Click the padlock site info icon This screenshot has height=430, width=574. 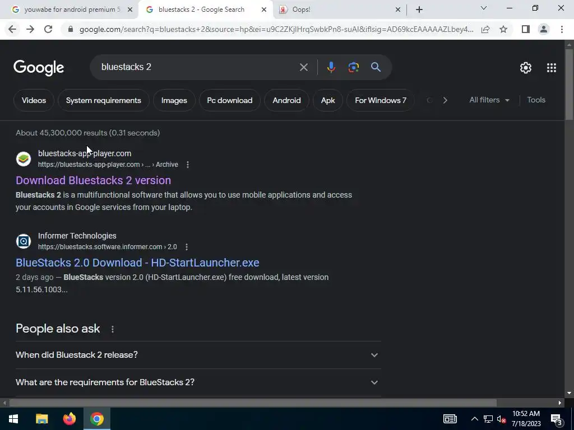pyautogui.click(x=71, y=29)
